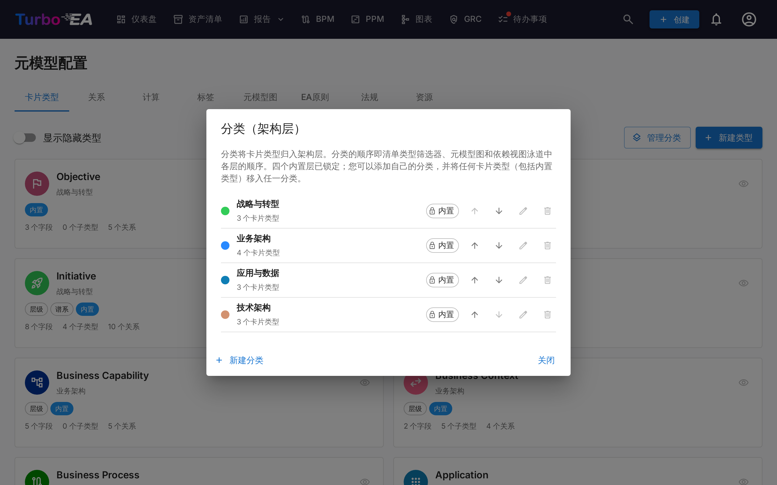Move 技术架构 category up
777x485 pixels.
475,315
